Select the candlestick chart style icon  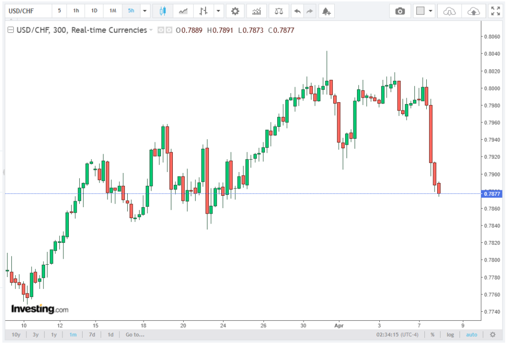coord(162,11)
